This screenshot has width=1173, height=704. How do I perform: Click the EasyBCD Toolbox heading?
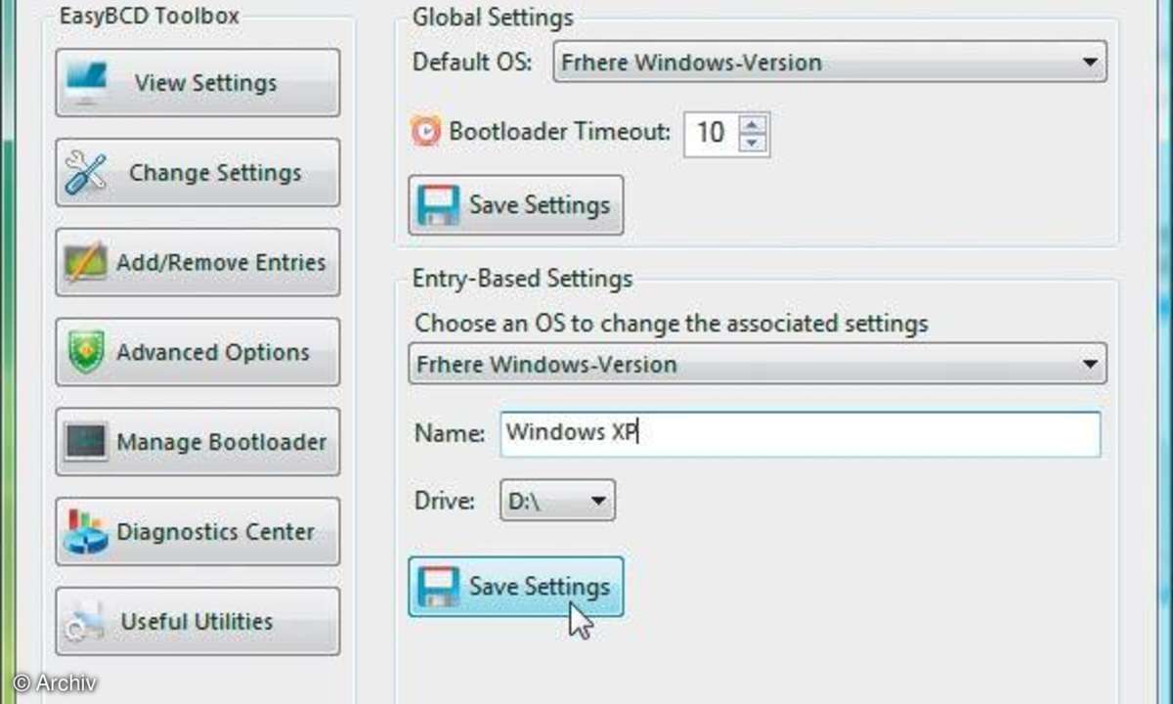(150, 16)
